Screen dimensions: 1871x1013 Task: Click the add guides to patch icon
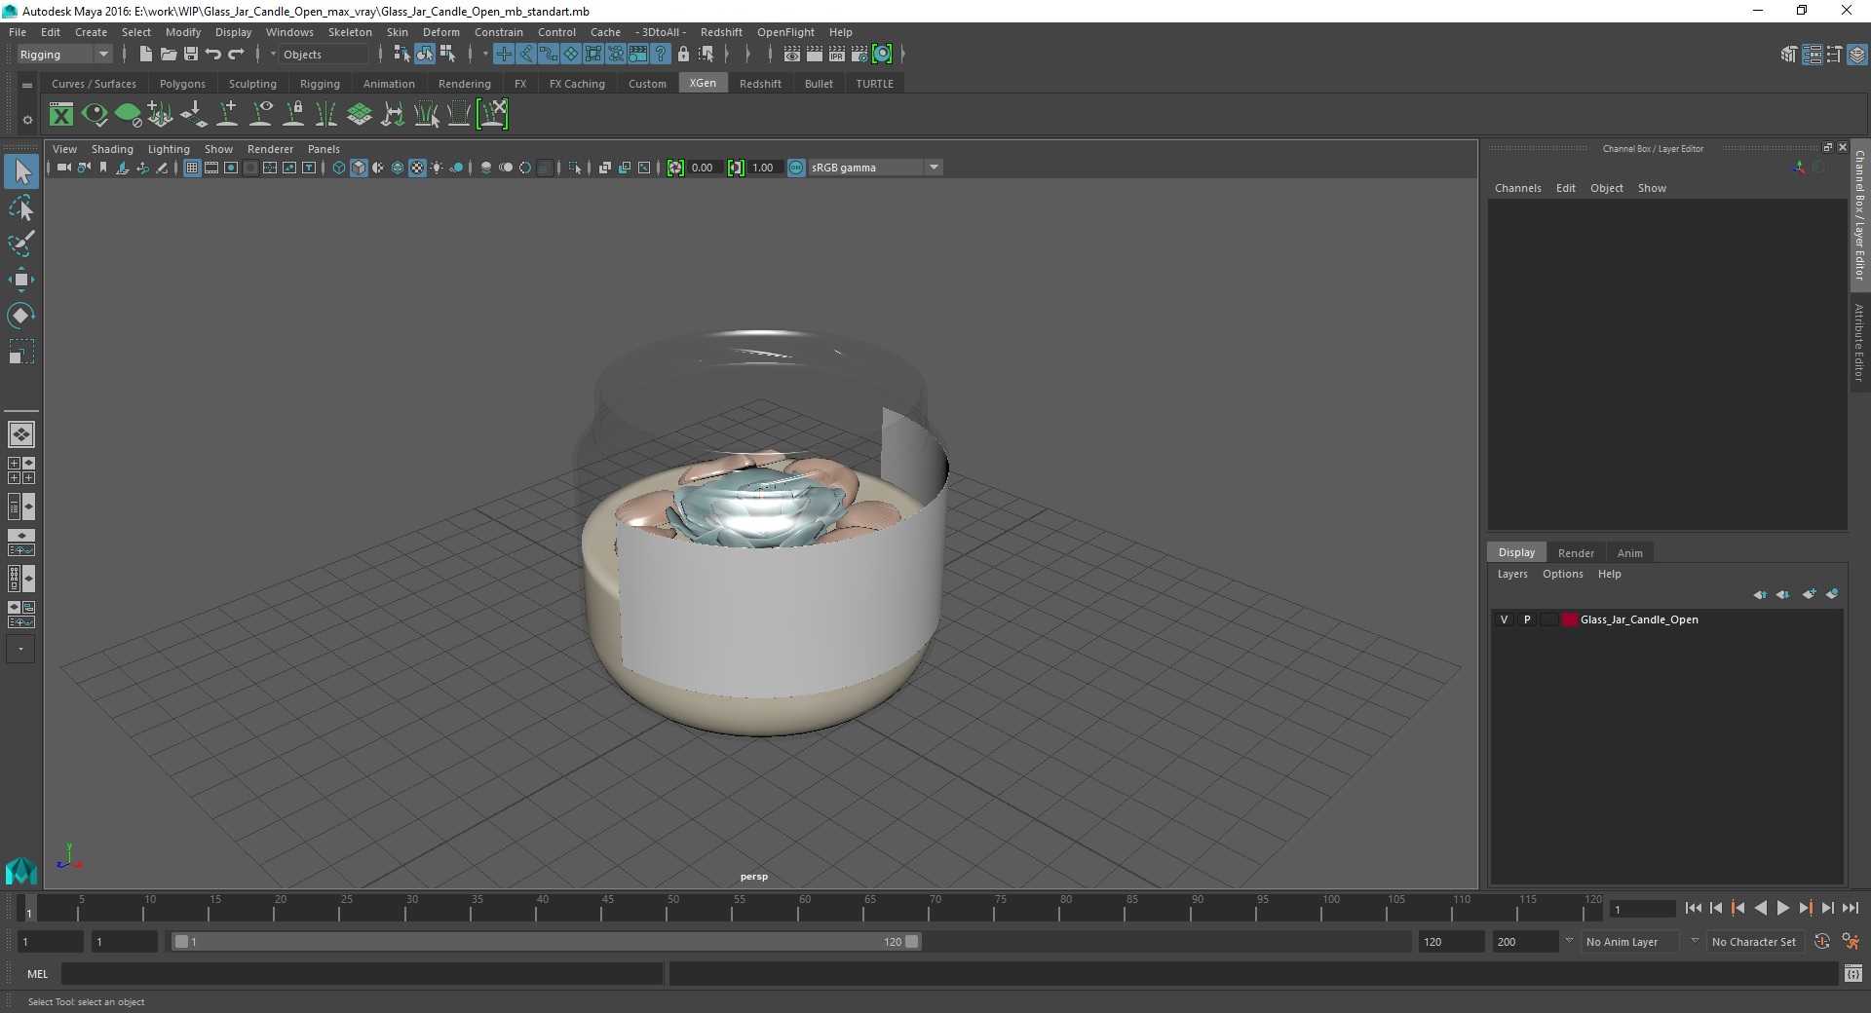pyautogui.click(x=161, y=115)
